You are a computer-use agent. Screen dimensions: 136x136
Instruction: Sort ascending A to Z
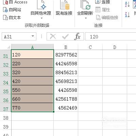coord(127,4)
